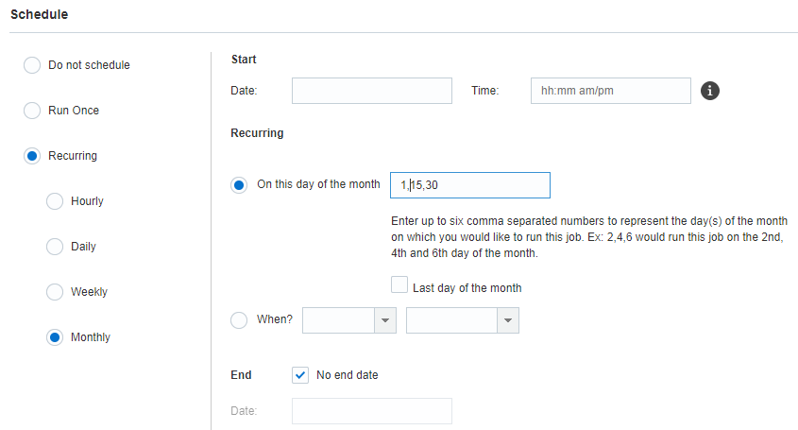
Task: Select the When? radio button
Action: [240, 319]
